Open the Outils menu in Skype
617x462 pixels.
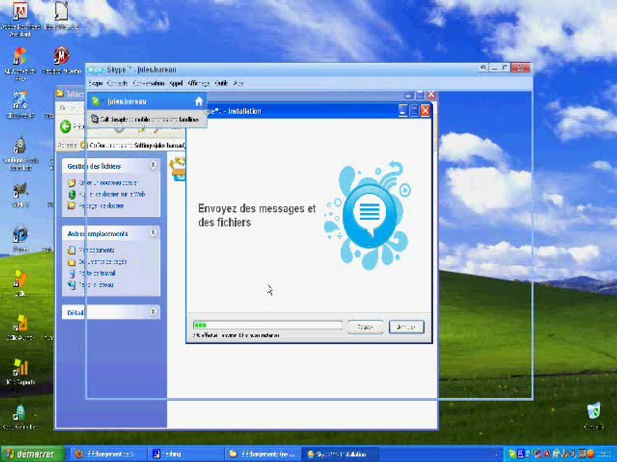(221, 83)
